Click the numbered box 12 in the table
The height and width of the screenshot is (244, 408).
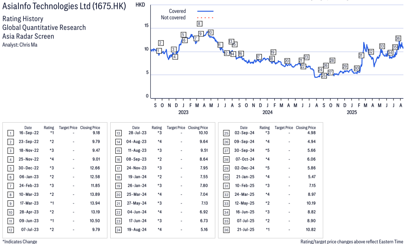click(10, 230)
